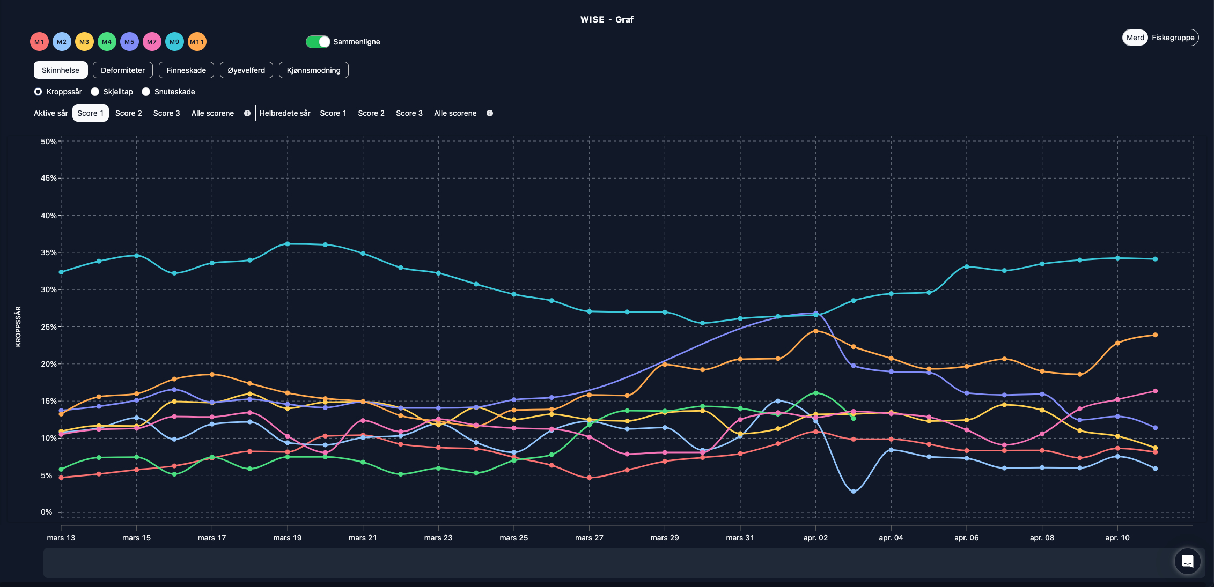Click the M9 peak point at mars 19
1214x587 pixels.
288,244
